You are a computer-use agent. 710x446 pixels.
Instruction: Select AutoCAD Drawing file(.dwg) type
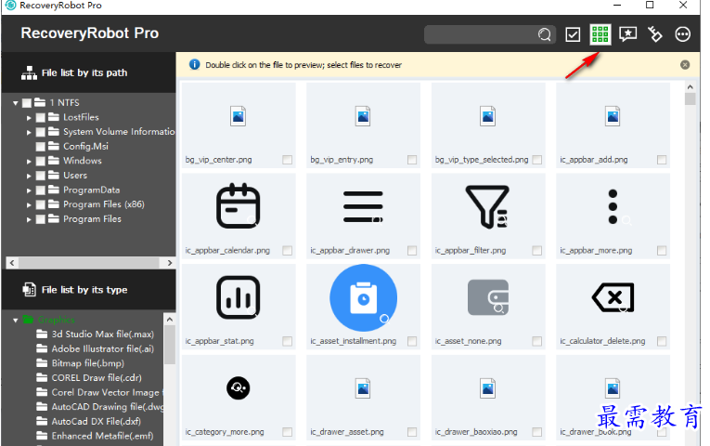(108, 407)
